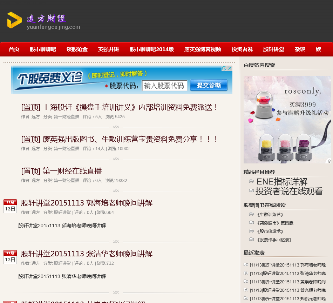Focus the 输入股票代码 input field
This screenshot has height=303, width=333.
[165, 86]
